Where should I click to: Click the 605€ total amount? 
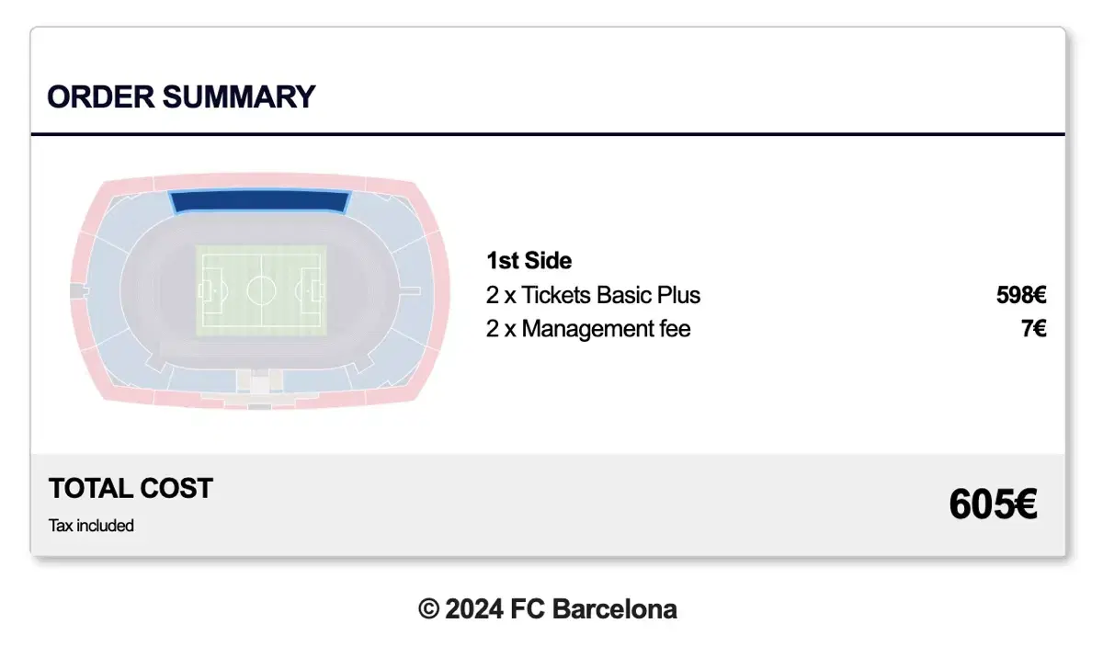point(994,504)
